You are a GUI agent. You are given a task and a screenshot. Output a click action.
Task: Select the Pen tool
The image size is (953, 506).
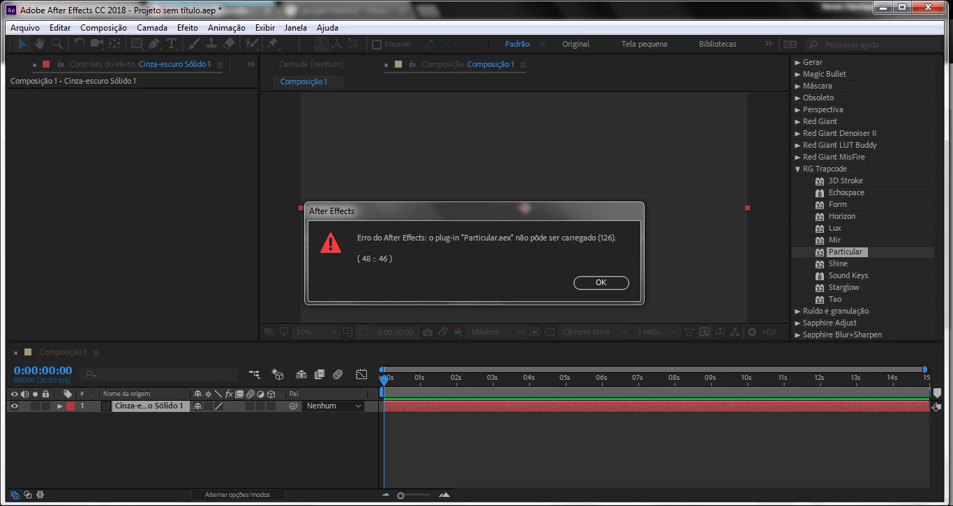pos(154,44)
